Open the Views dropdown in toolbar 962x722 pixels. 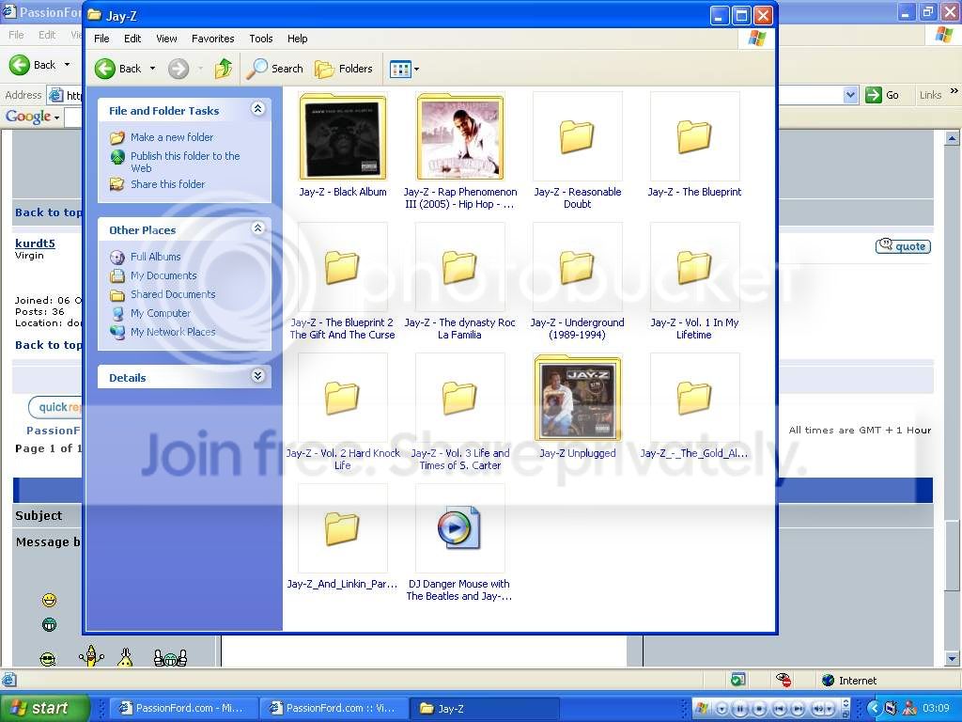405,69
